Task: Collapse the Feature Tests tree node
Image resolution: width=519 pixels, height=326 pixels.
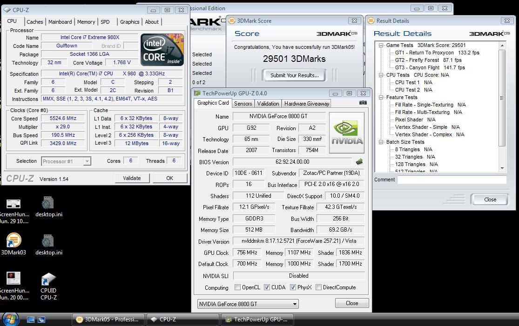Action: [381, 97]
